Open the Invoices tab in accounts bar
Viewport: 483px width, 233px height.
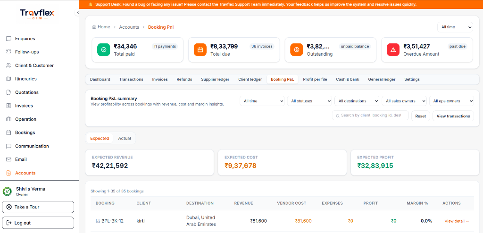point(160,79)
